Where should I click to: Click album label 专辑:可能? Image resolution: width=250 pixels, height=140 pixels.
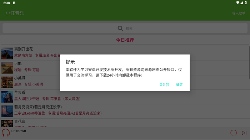pos(32,70)
